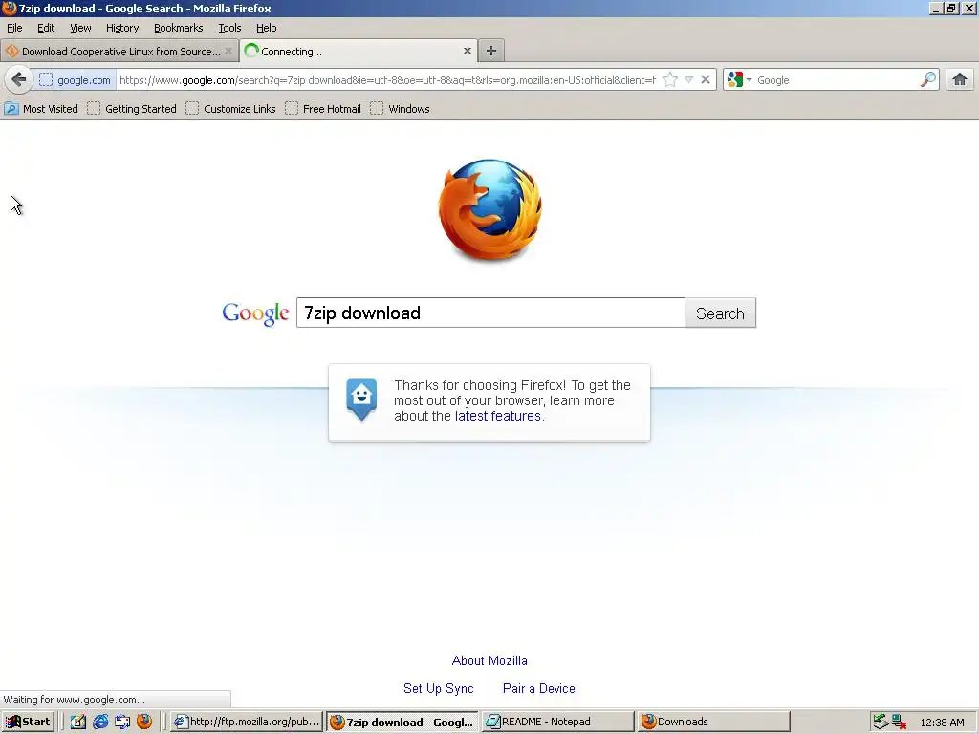The image size is (979, 734).
Task: Open the URL history dropdown arrow
Action: [x=688, y=80]
